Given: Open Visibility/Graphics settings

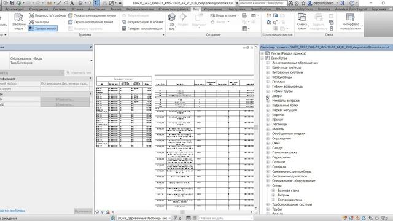Looking at the screenshot, I should (47, 15).
